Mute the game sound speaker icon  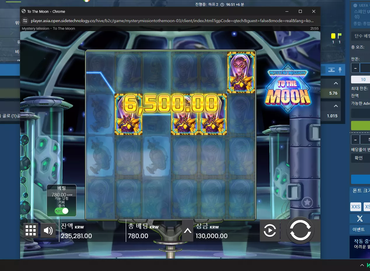click(x=48, y=231)
